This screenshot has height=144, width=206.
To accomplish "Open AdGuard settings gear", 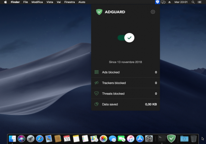I will 153,12.
